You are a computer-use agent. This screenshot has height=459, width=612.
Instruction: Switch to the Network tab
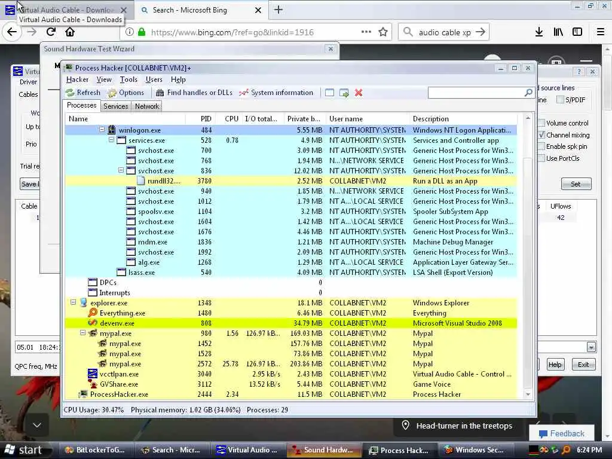pos(147,106)
